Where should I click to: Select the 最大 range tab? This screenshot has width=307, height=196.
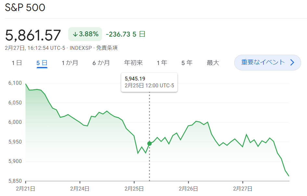(x=213, y=63)
